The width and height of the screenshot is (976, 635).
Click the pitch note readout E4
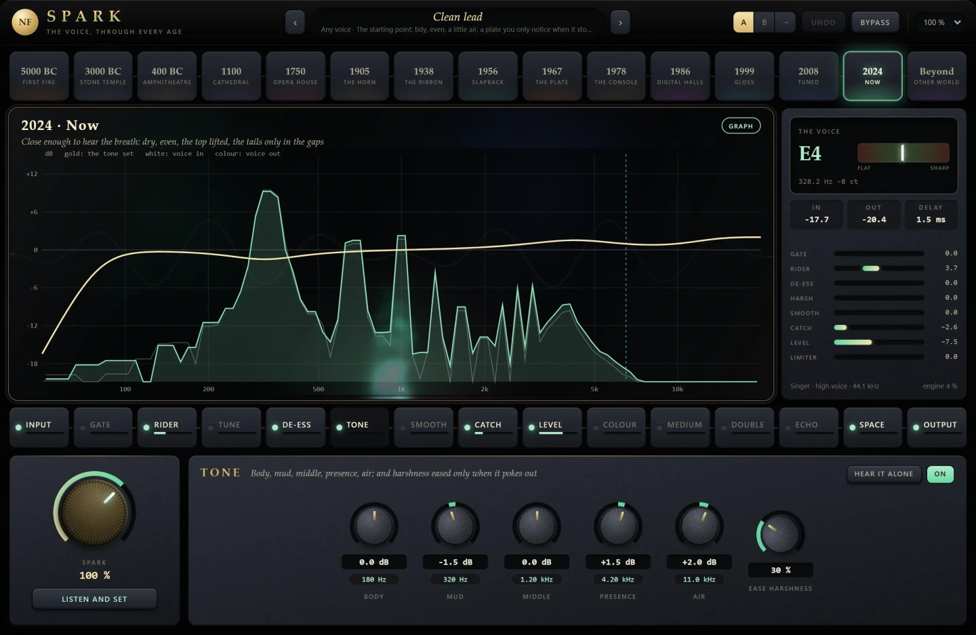(810, 154)
